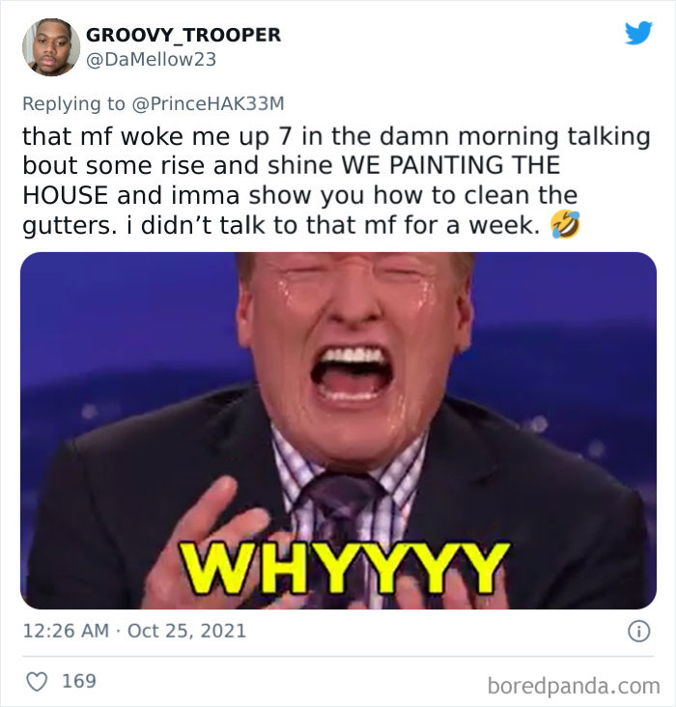Image resolution: width=676 pixels, height=707 pixels.
Task: Visit the @PrinceHAK33M mention link
Action: [208, 103]
